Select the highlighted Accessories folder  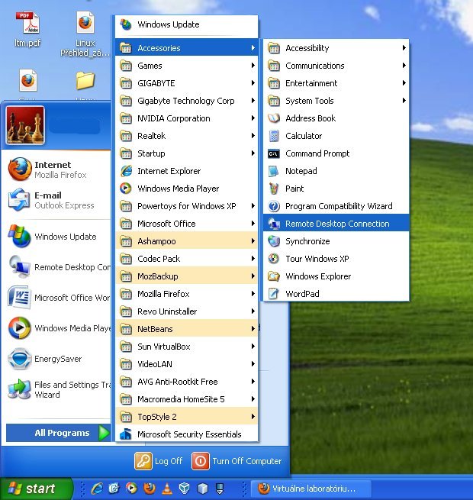tap(186, 48)
